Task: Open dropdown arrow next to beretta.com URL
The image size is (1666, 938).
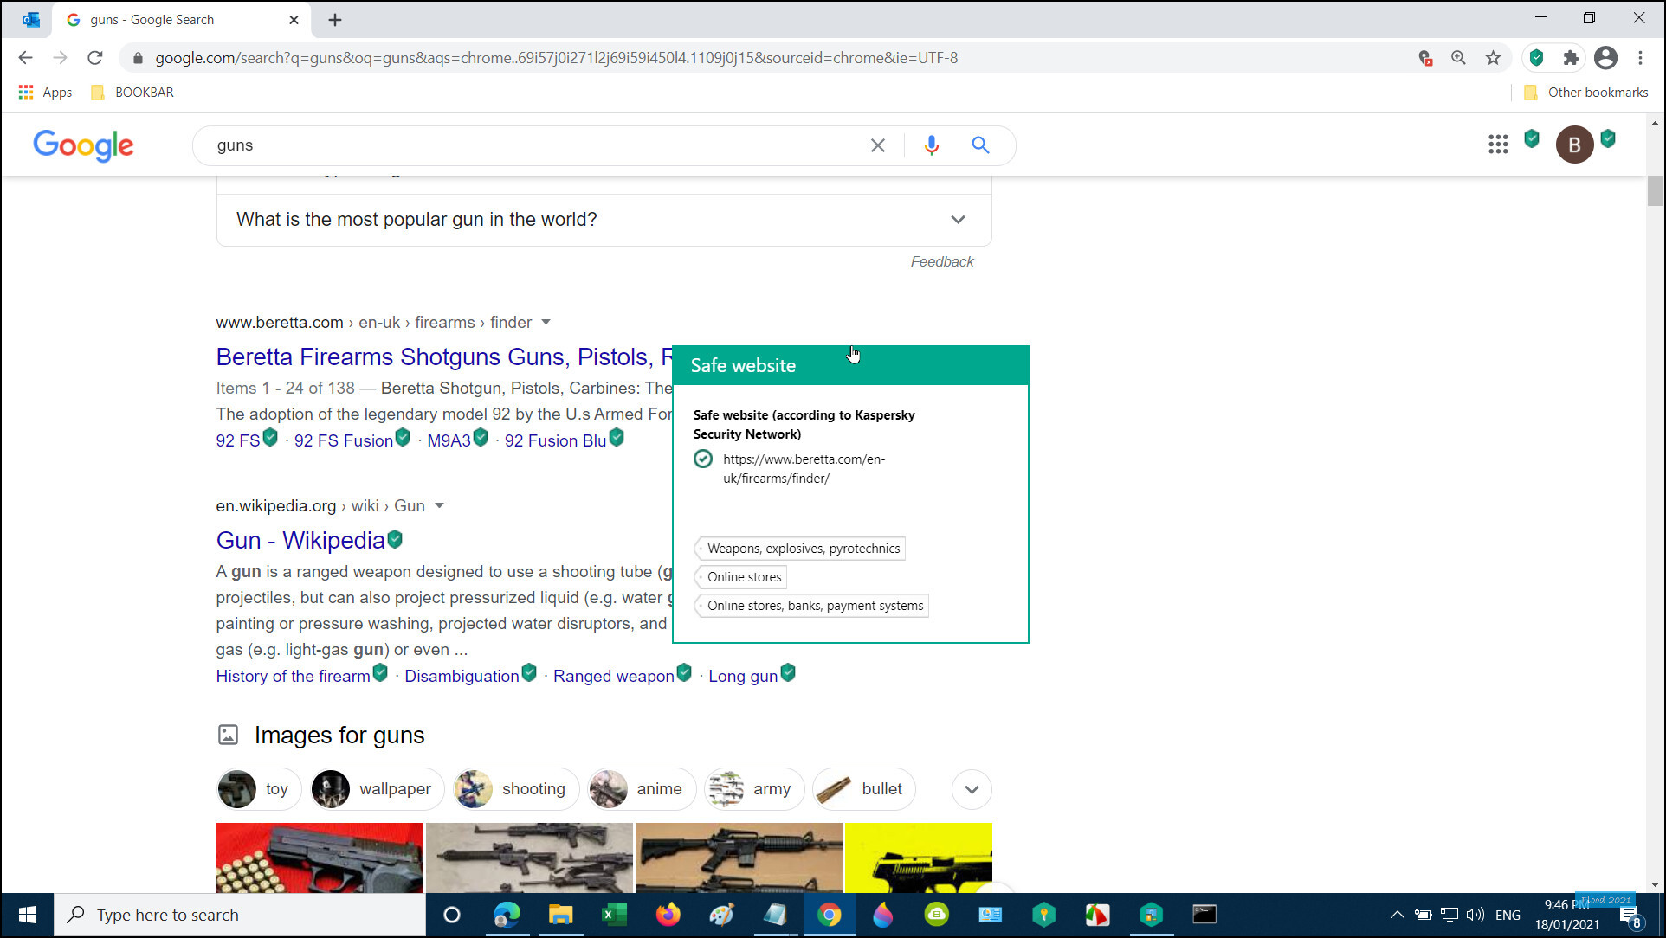Action: pyautogui.click(x=546, y=322)
